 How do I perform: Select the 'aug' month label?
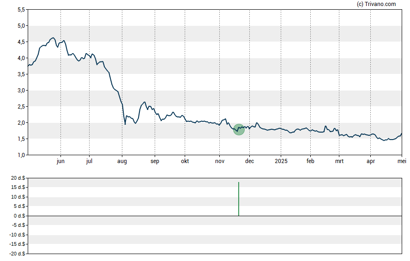tap(122, 161)
